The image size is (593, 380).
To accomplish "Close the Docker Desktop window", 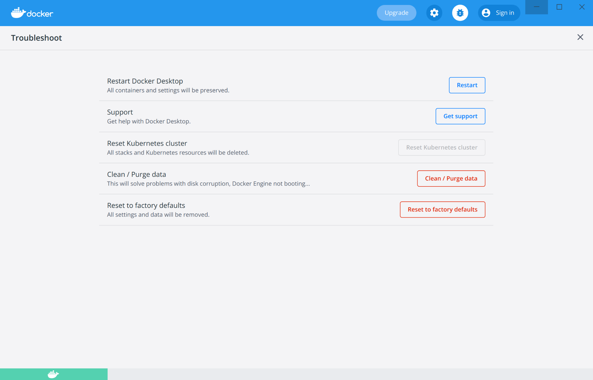I will [582, 6].
